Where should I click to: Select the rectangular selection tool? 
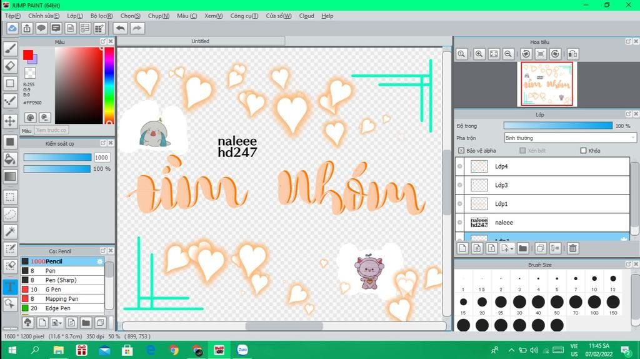pos(10,197)
